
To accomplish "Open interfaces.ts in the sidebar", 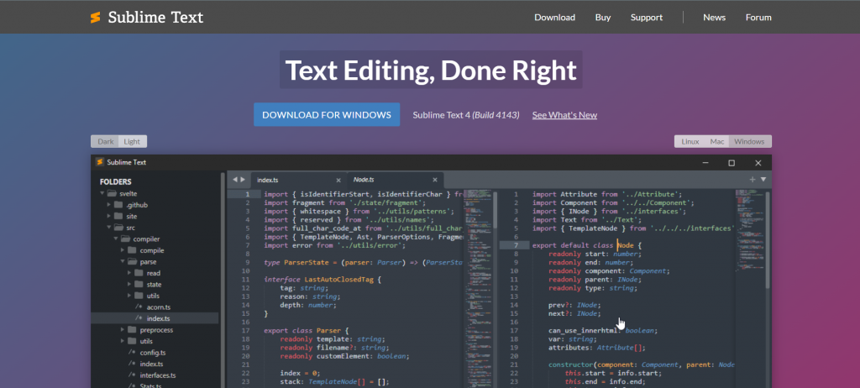I will point(158,375).
